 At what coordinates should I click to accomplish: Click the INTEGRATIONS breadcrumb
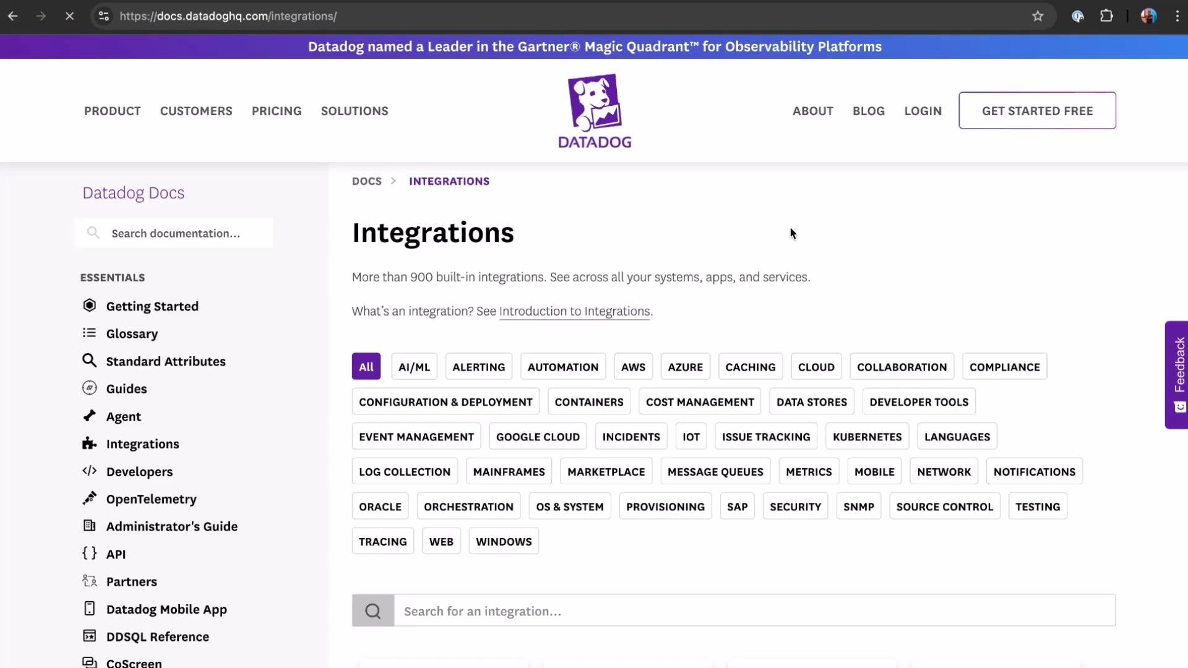pos(449,181)
